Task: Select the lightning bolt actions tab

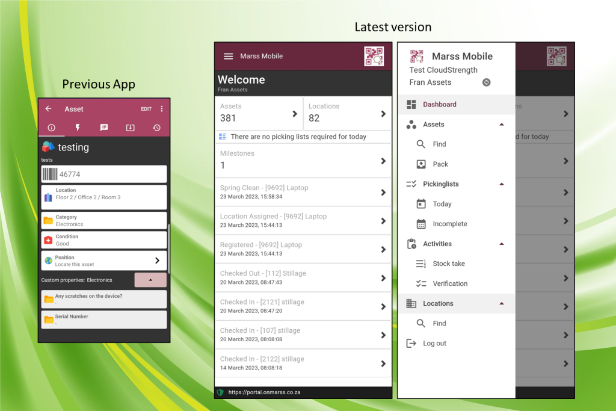Action: 78,128
